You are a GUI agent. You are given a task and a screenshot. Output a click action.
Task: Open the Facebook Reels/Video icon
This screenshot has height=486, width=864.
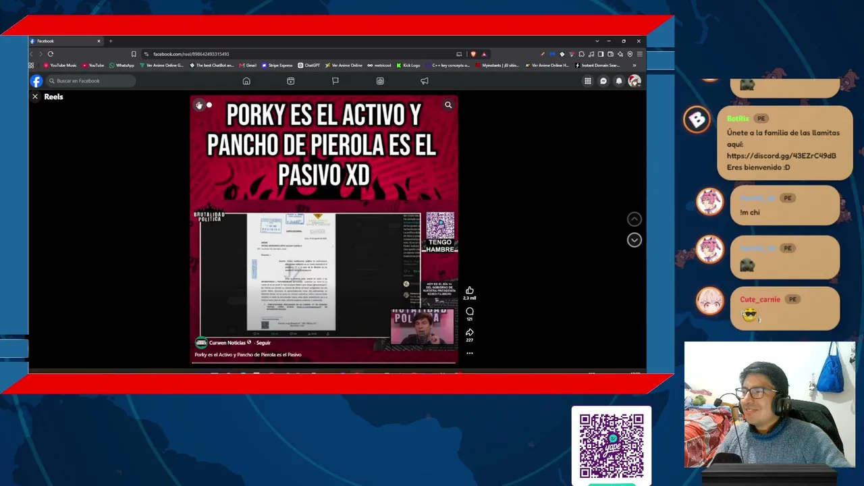click(291, 81)
